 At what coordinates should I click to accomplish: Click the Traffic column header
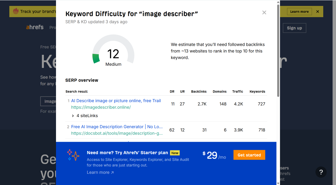point(238,92)
